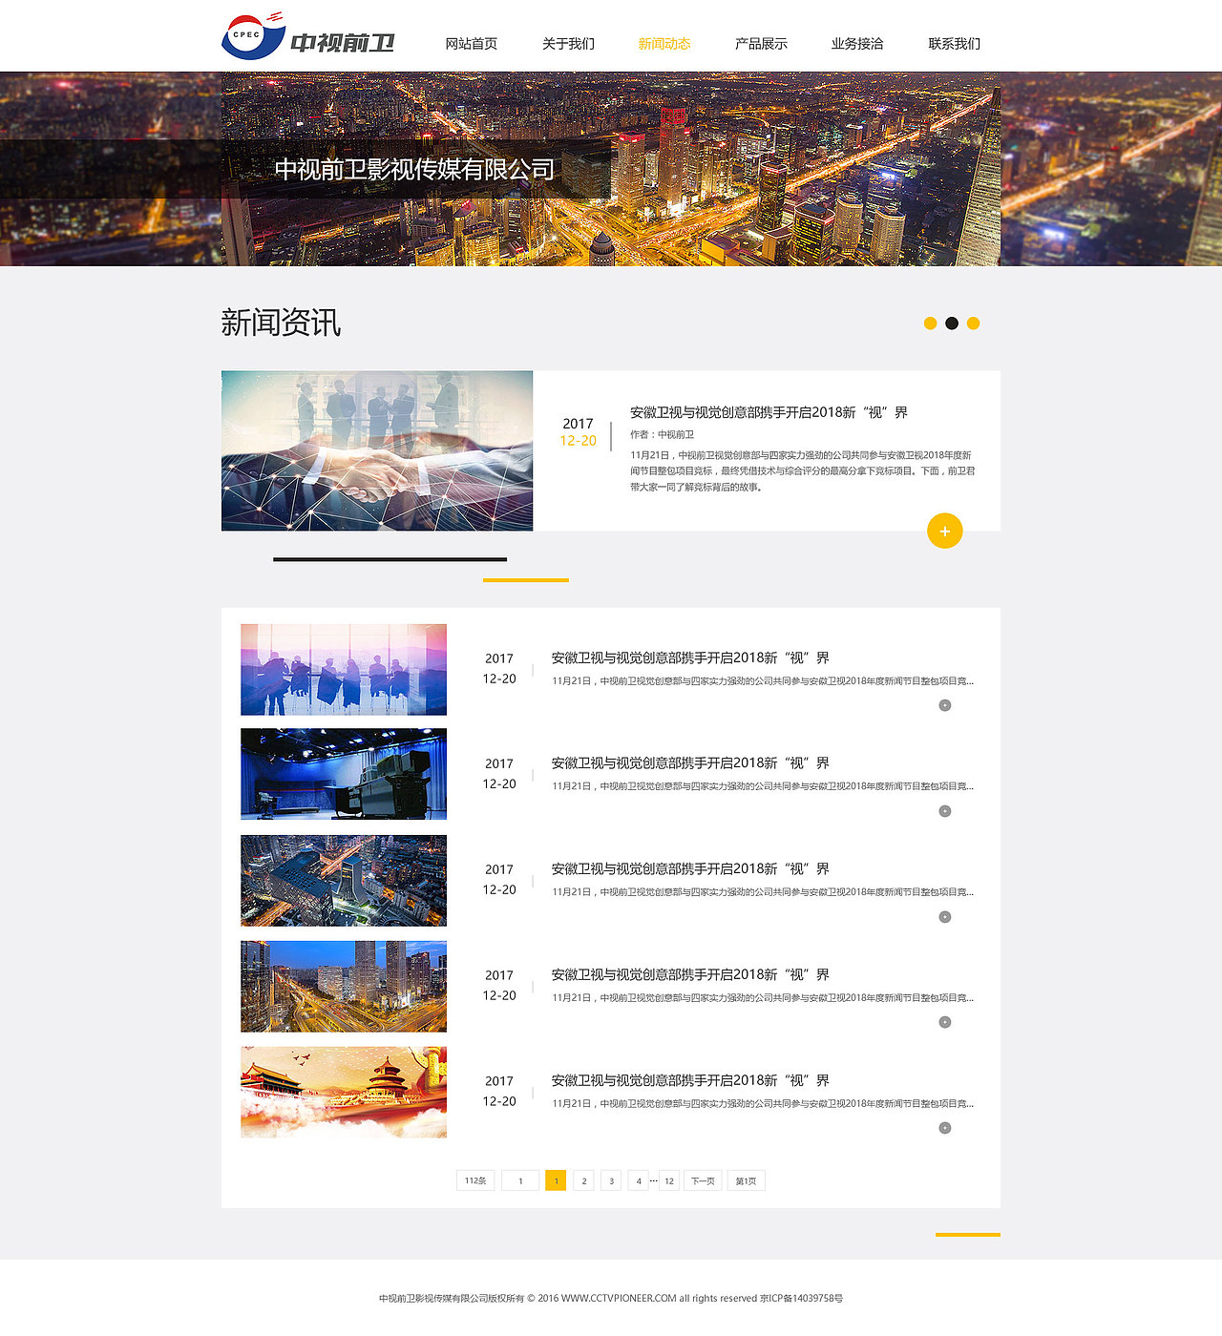This screenshot has width=1222, height=1336.
Task: Click the 下一页 next page button
Action: (x=702, y=1180)
